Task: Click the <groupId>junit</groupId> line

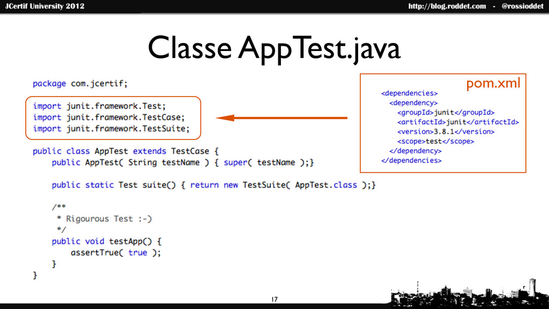Action: tap(446, 113)
